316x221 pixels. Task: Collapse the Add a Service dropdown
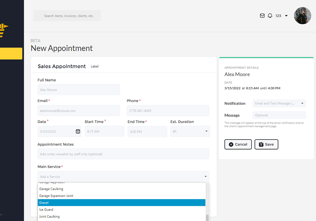(x=206, y=176)
